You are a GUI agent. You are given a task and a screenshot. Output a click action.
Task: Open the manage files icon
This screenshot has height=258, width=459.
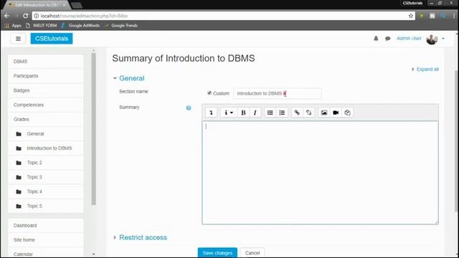[x=347, y=113]
